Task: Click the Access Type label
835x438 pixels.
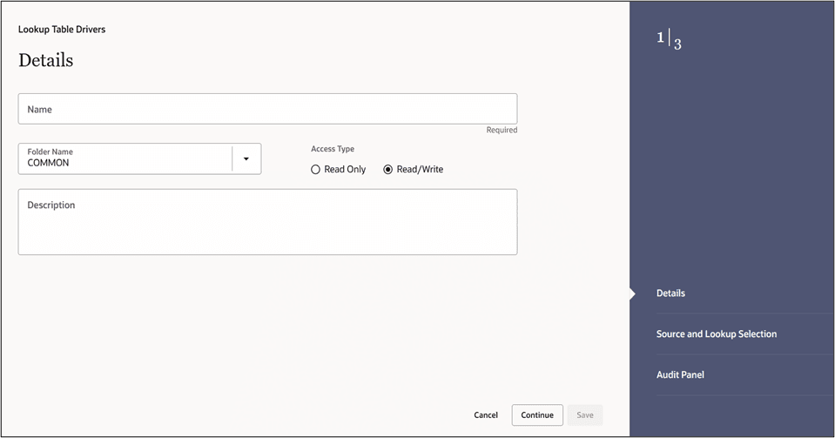Action: 333,149
